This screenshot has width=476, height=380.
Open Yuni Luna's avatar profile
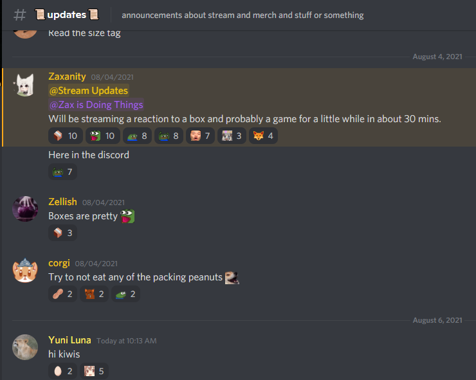coord(25,347)
